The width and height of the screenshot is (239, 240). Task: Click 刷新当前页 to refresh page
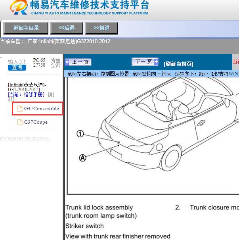[x=178, y=64]
